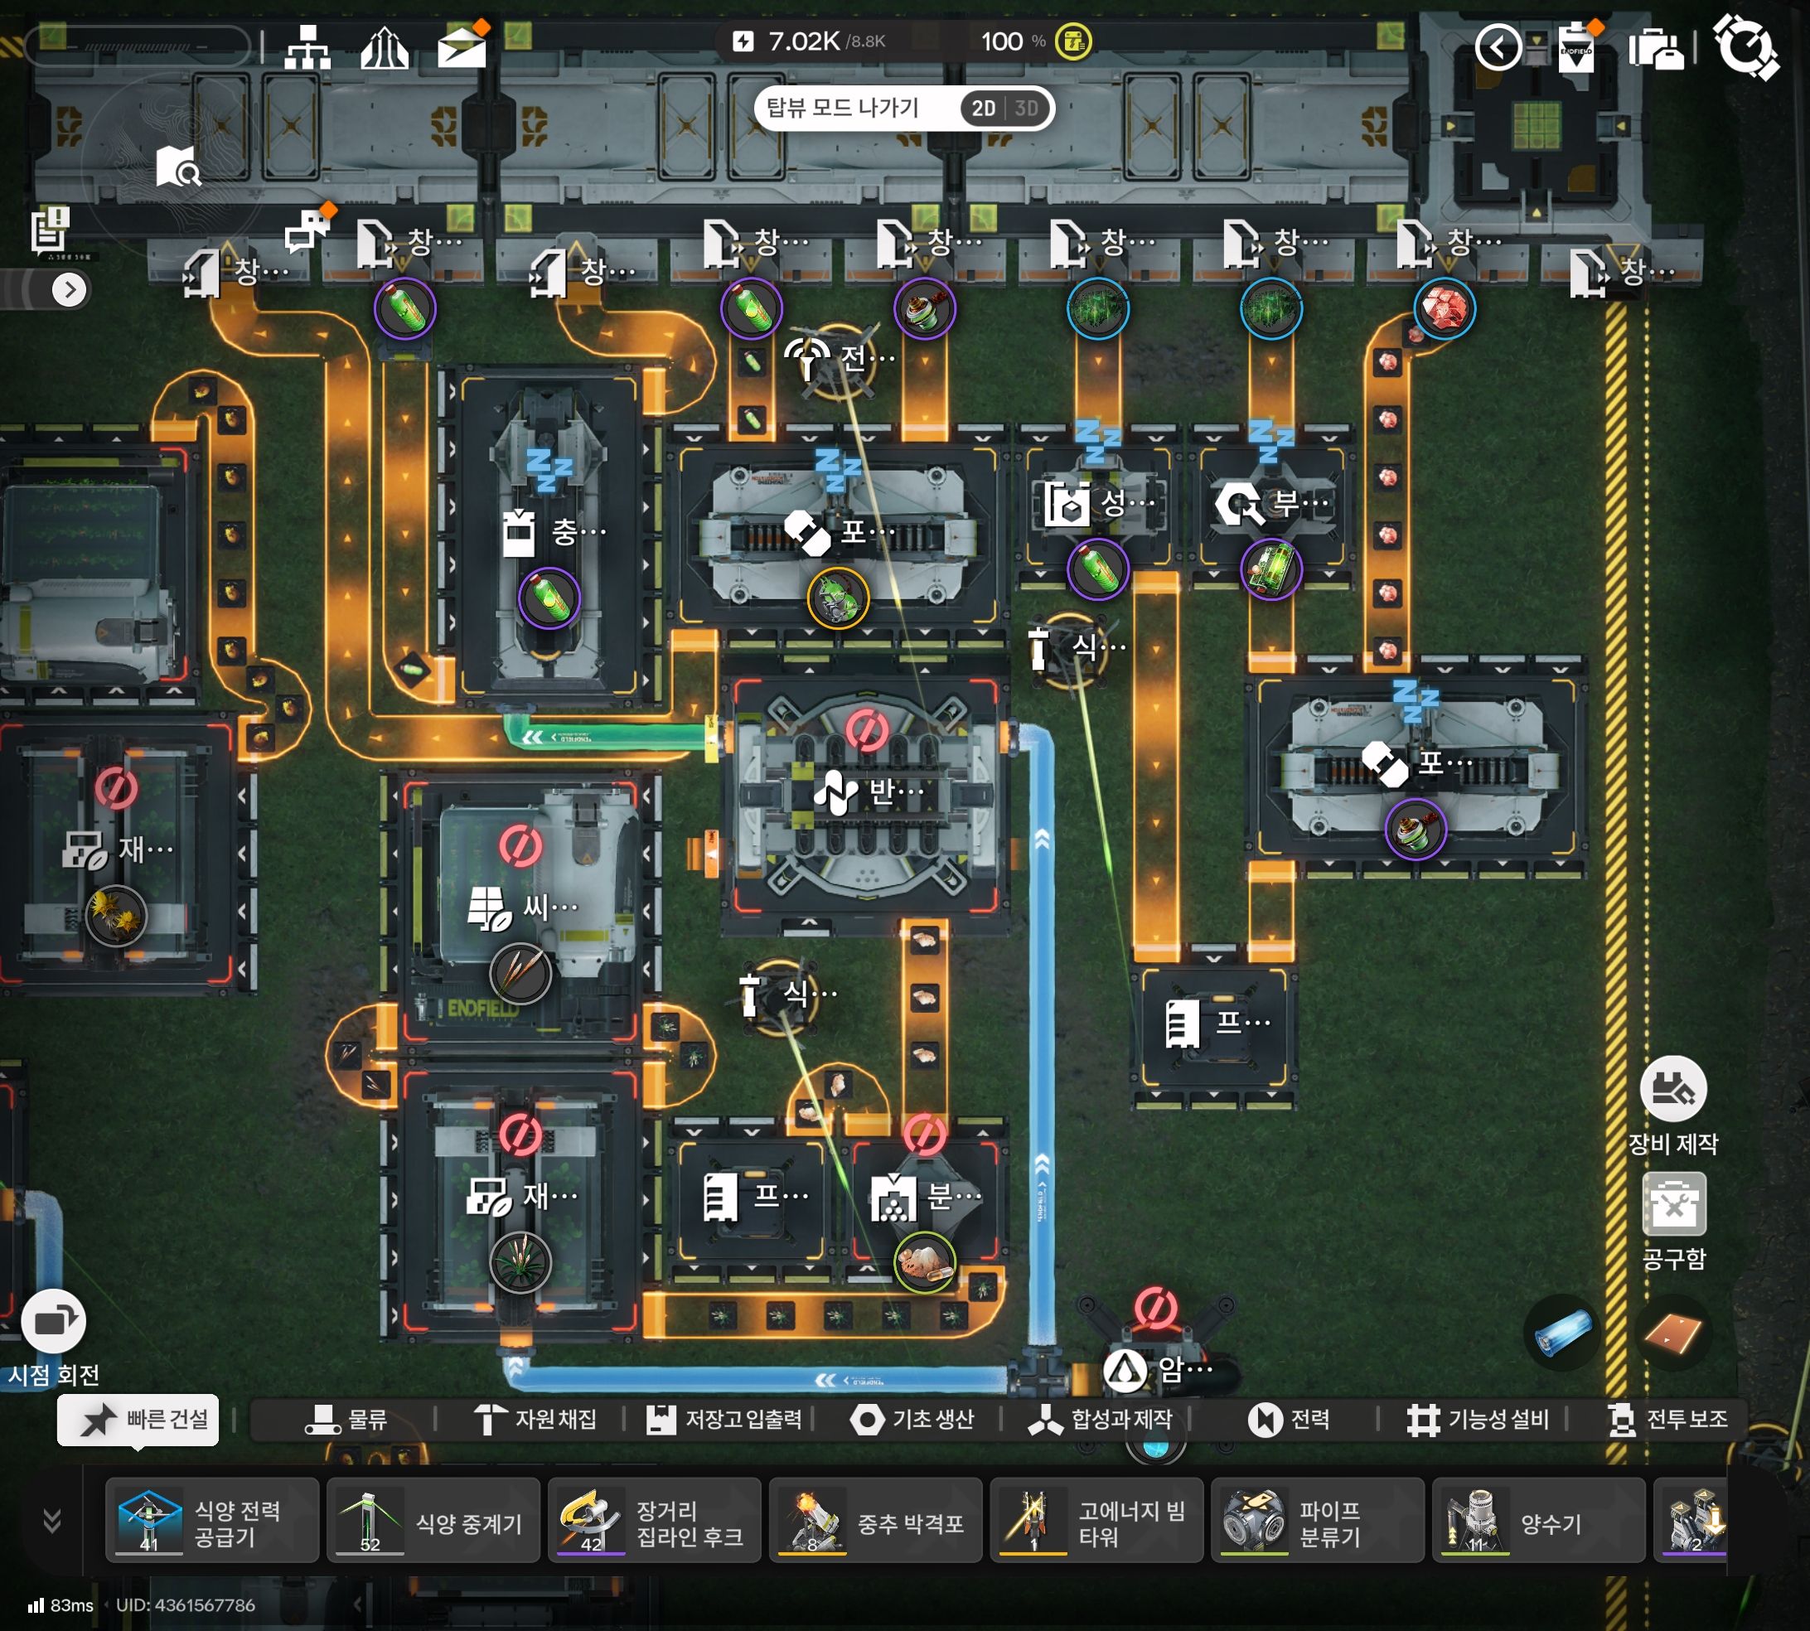Open the chat bubbles icon

click(308, 230)
